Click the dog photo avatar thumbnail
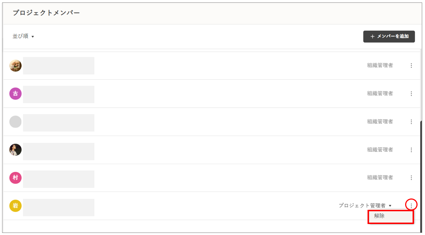Image resolution: width=425 pixels, height=235 pixels. click(15, 66)
